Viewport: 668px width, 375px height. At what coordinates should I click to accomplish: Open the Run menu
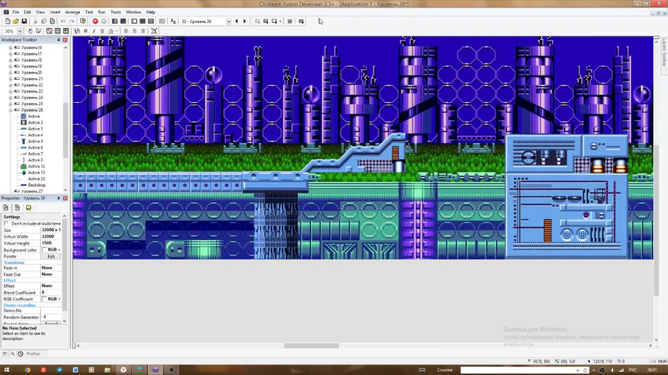[102, 13]
